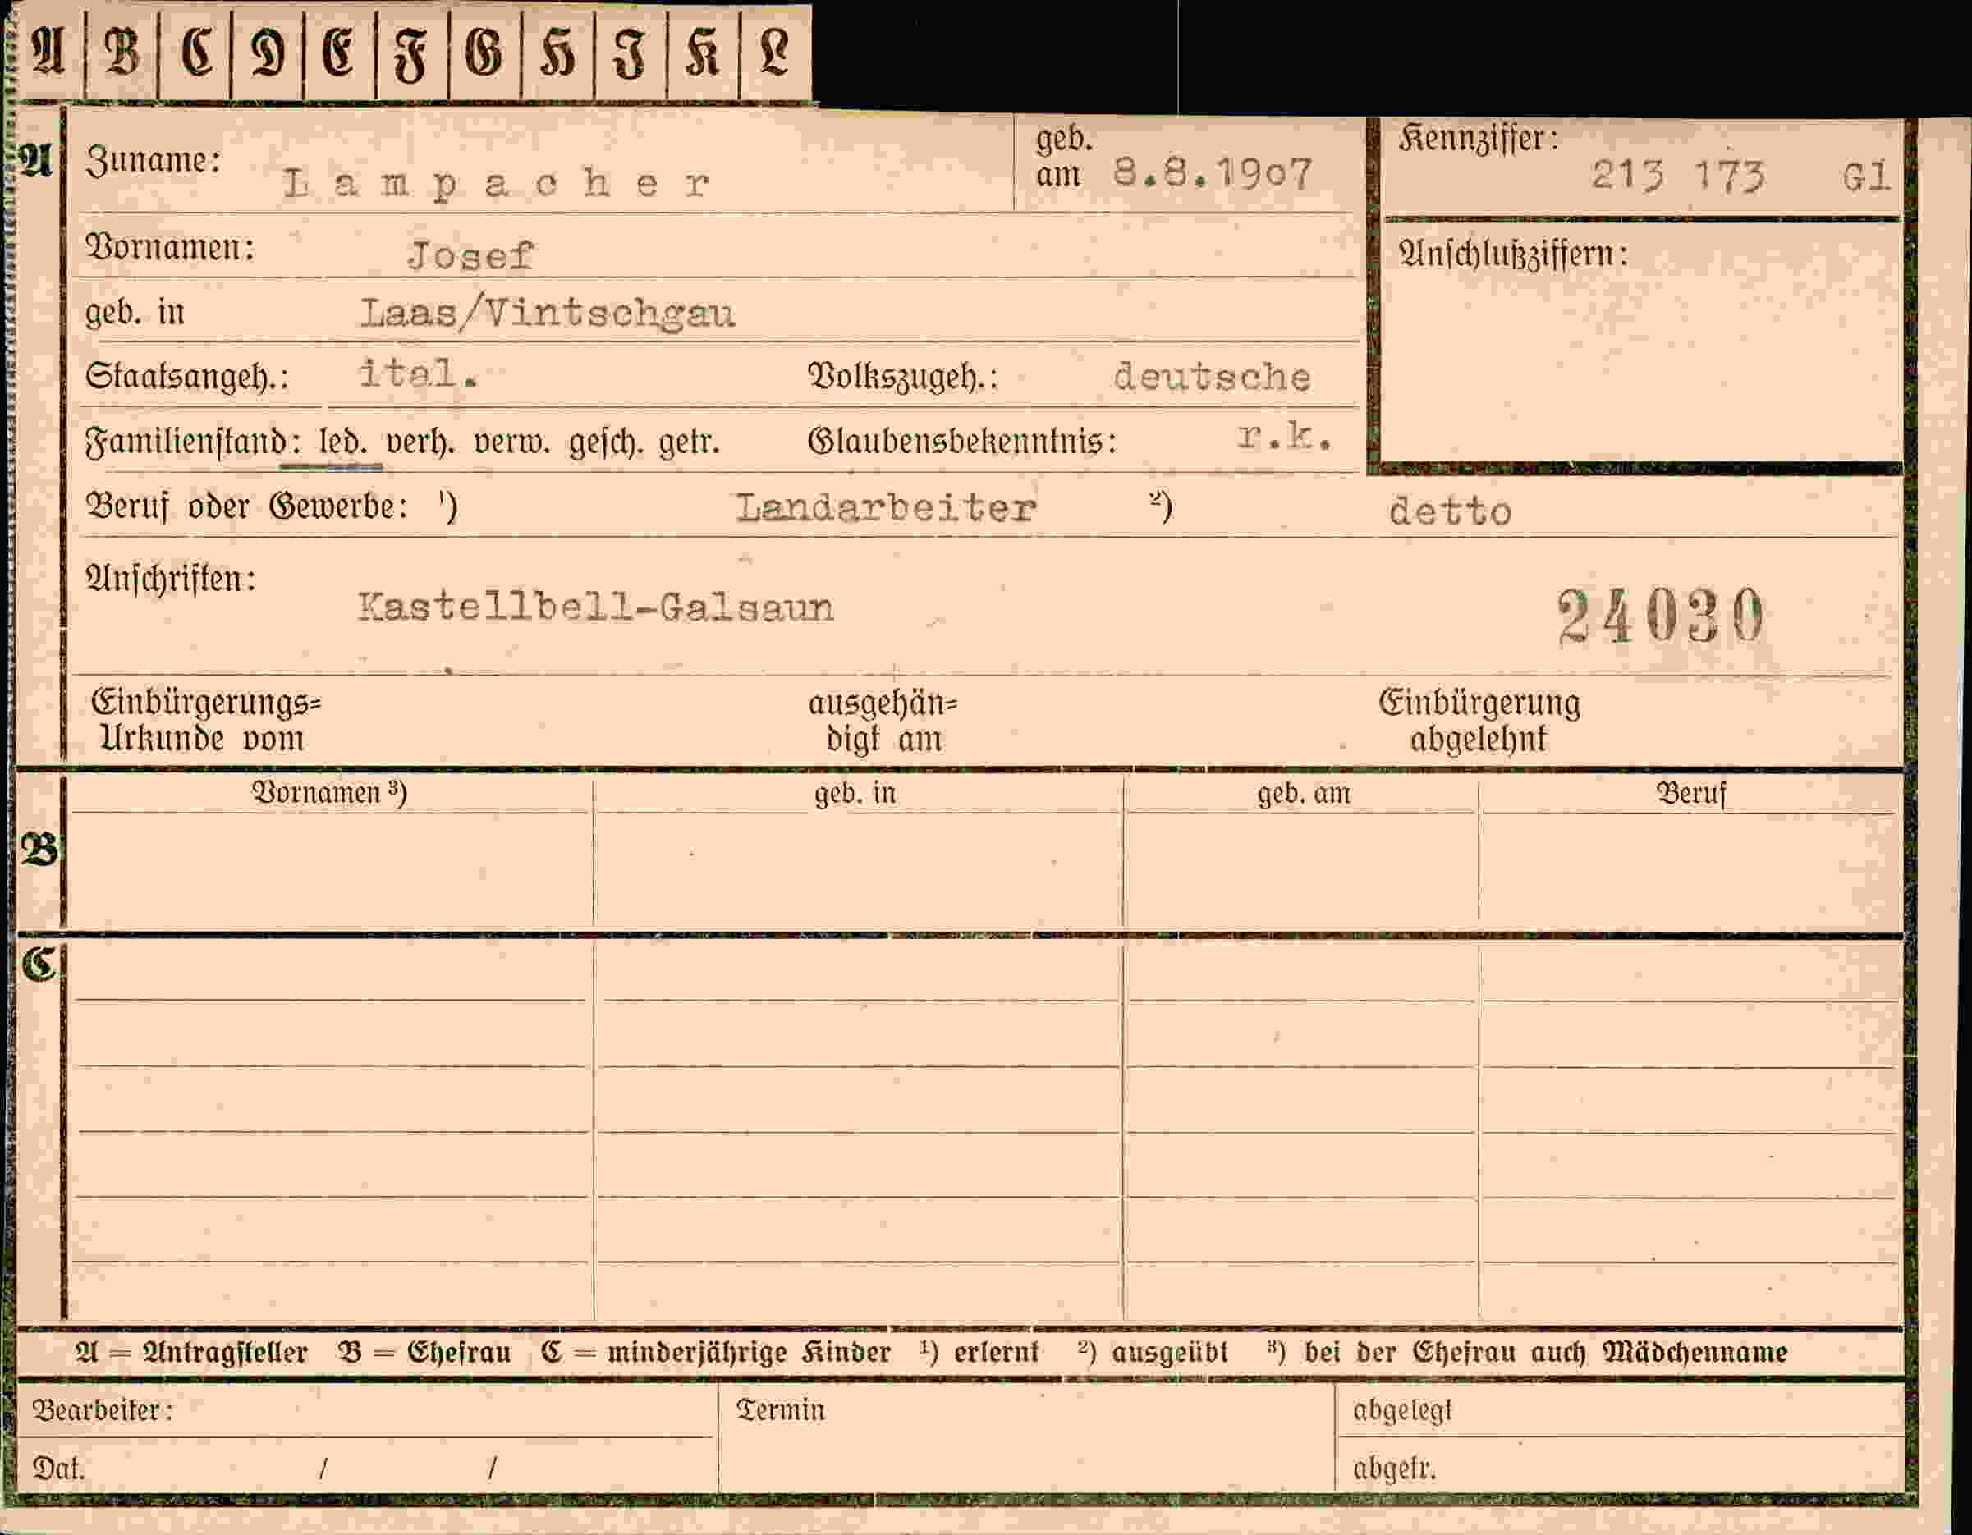Click section C marker letter

point(39,965)
